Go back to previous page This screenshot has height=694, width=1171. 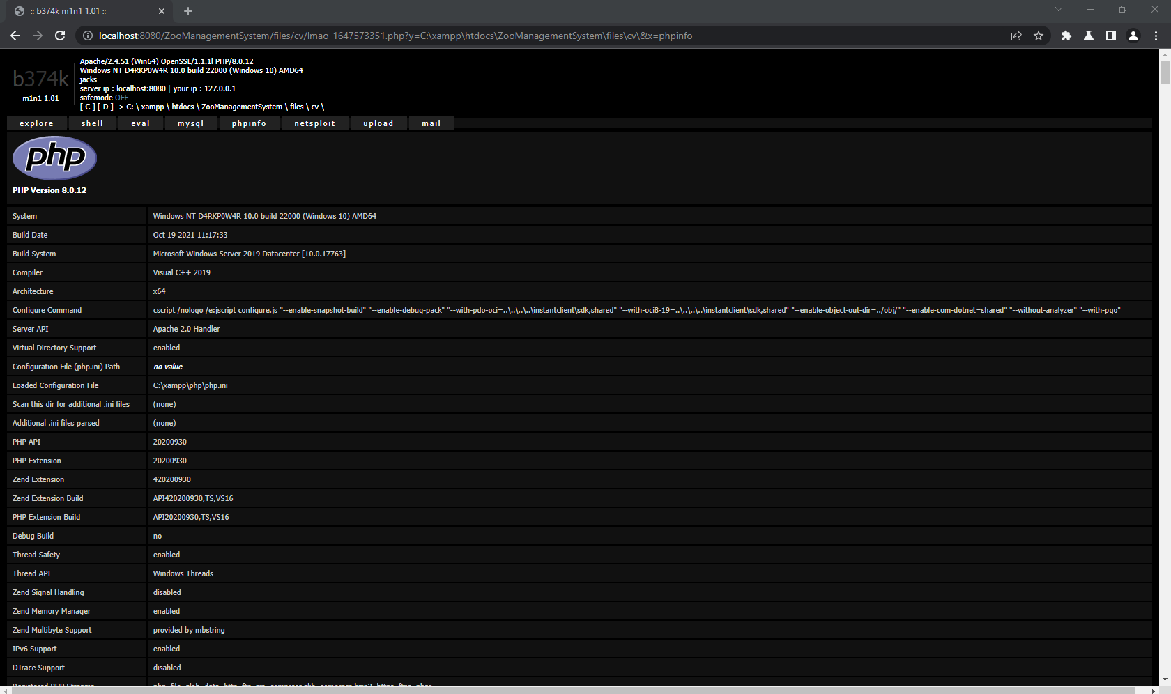(x=15, y=36)
